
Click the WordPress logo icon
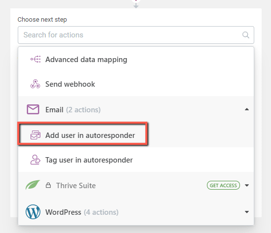coord(33,212)
